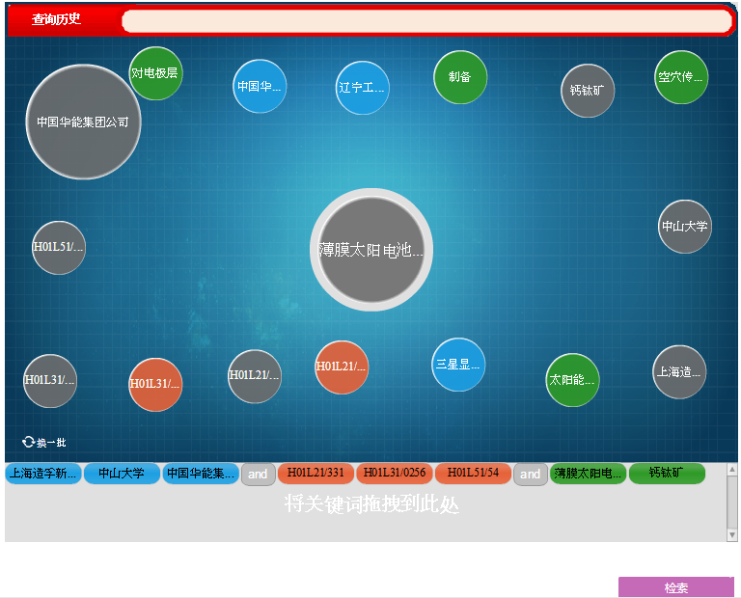Click the query history input field
This screenshot has height=598, width=741.
426,21
